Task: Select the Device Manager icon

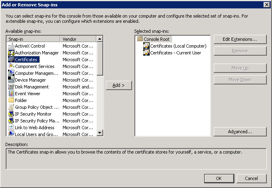Action: pyautogui.click(x=11, y=80)
